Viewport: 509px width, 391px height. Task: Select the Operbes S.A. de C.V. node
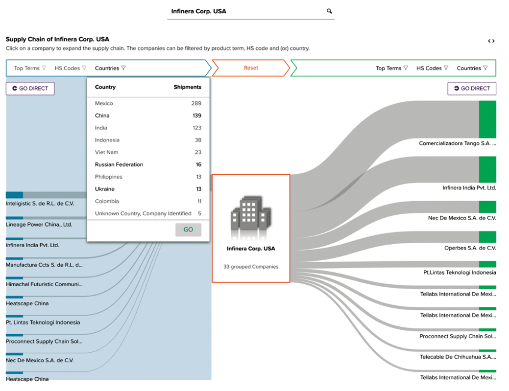click(487, 237)
